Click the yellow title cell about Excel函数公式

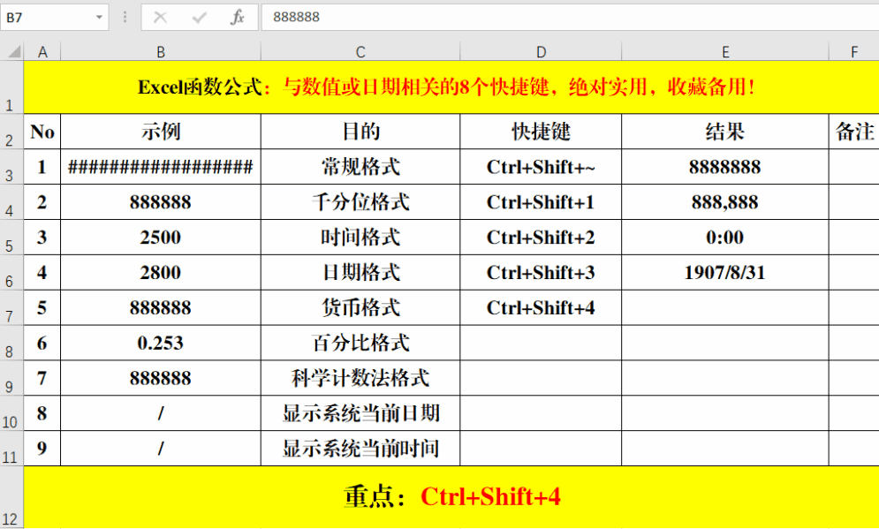pyautogui.click(x=451, y=87)
